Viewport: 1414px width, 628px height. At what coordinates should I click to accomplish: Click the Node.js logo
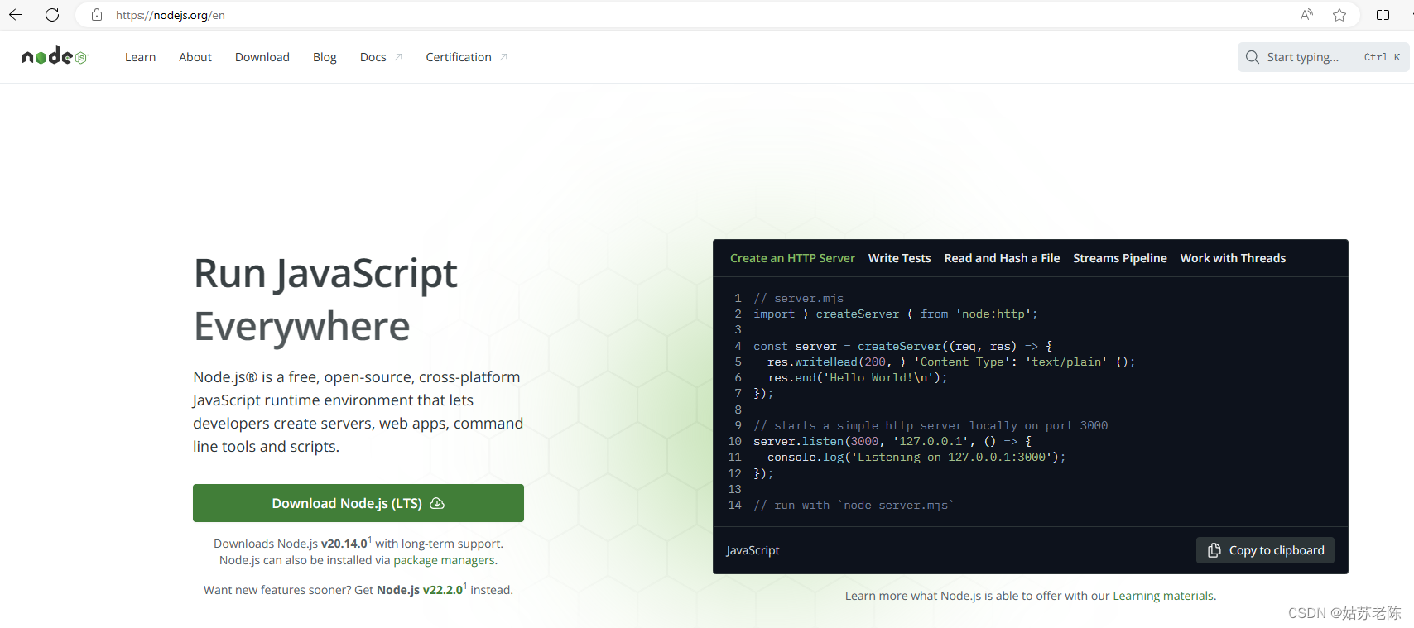(x=54, y=56)
